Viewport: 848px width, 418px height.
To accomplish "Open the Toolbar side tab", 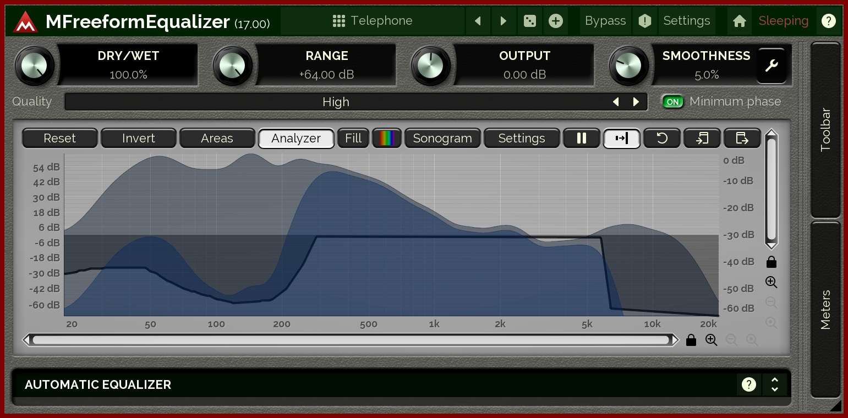I will click(x=825, y=130).
